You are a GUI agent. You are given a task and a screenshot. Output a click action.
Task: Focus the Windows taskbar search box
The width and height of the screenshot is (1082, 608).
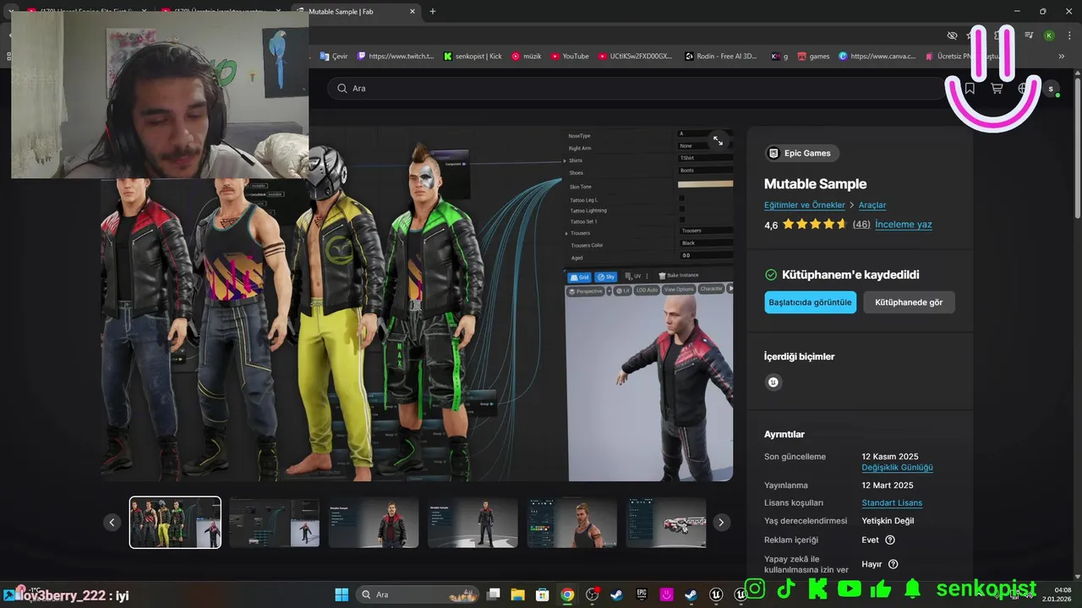click(x=418, y=594)
